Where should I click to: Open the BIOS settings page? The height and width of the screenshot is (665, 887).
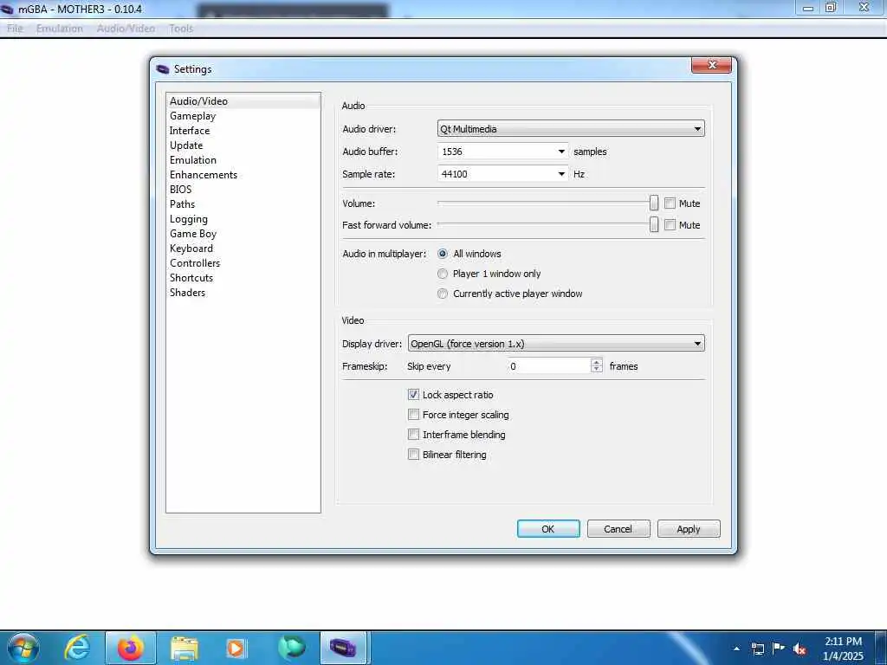pyautogui.click(x=243, y=190)
